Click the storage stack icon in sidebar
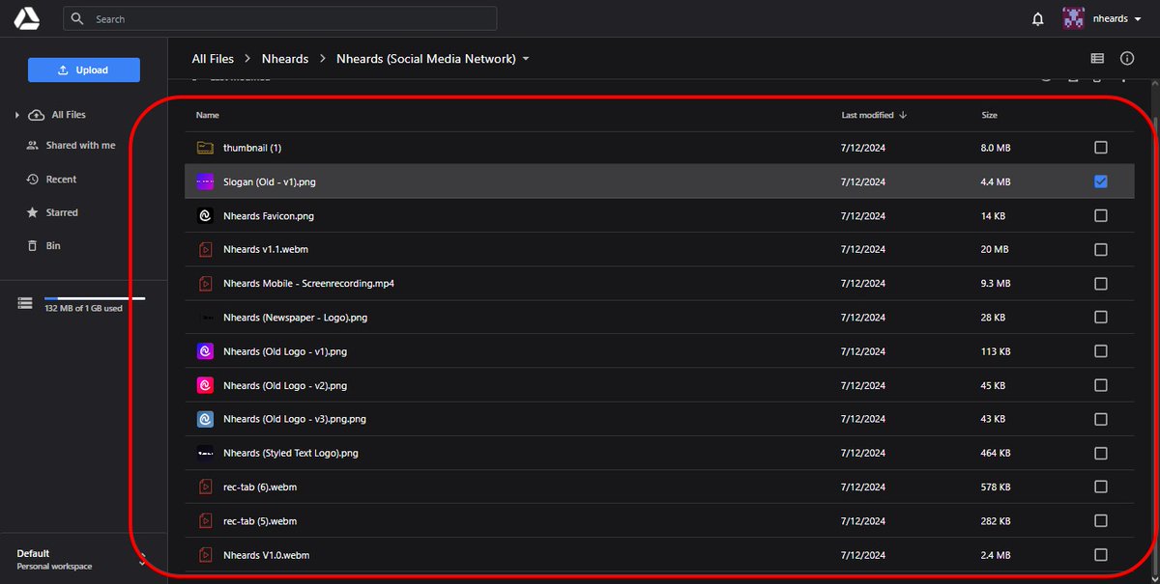 click(25, 303)
